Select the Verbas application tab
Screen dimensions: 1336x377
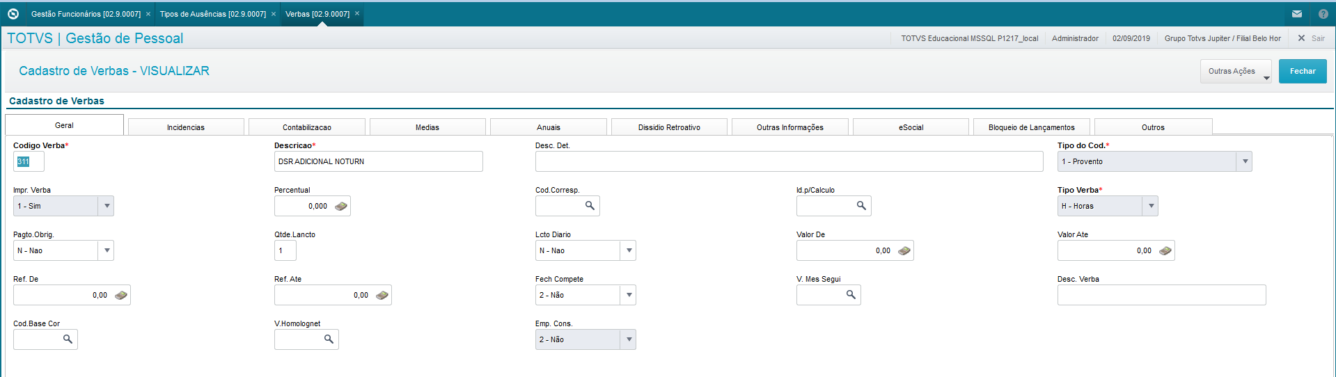pyautogui.click(x=317, y=14)
